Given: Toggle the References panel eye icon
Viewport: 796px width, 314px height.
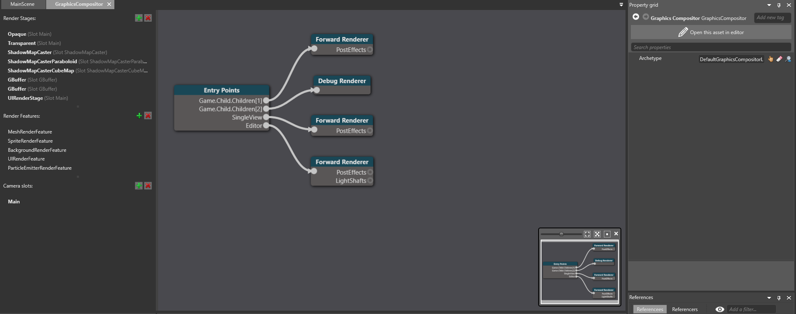Looking at the screenshot, I should pyautogui.click(x=719, y=309).
